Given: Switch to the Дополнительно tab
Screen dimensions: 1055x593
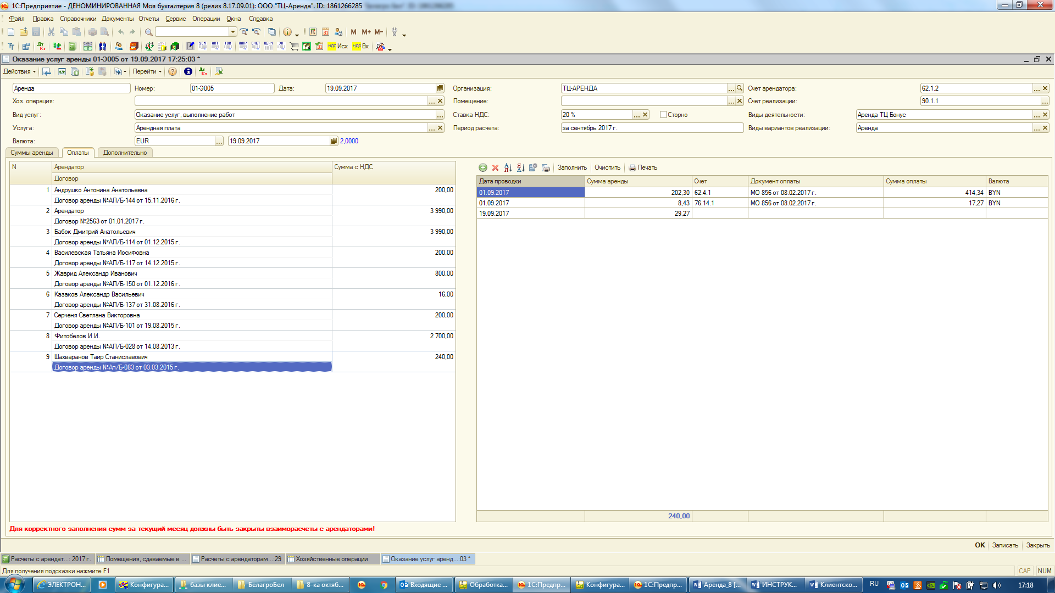Looking at the screenshot, I should point(125,153).
